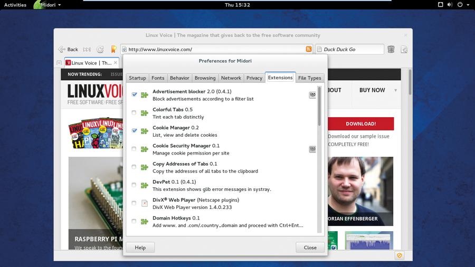The width and height of the screenshot is (475, 267).
Task: Switch to the Fonts tab
Action: click(158, 78)
